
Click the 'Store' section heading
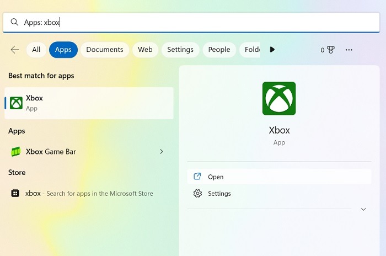point(17,172)
